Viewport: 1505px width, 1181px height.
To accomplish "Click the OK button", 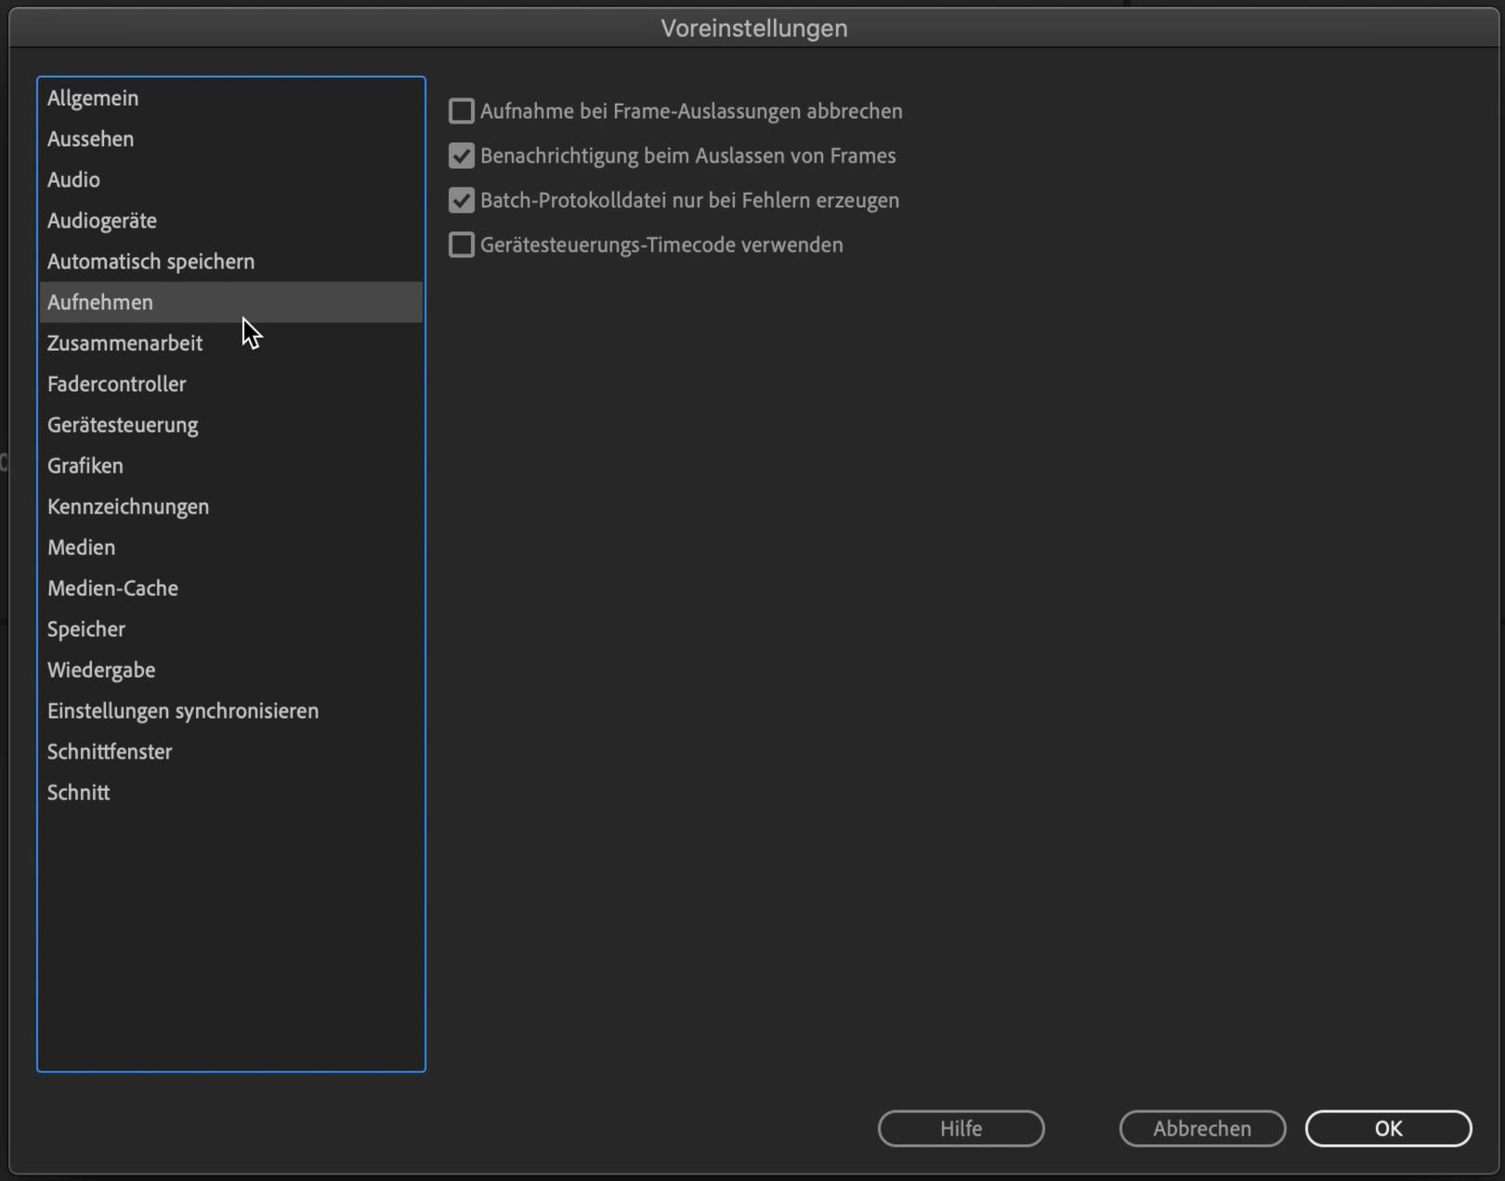I will [1387, 1128].
